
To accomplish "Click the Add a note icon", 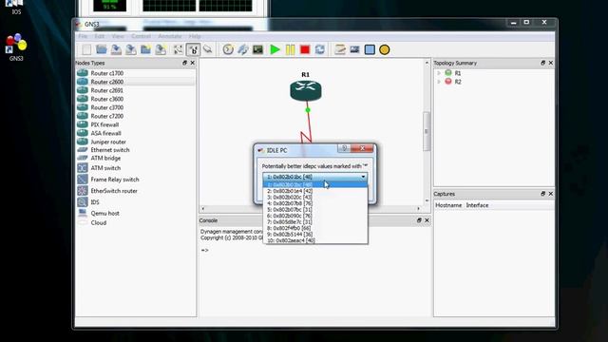I will click(340, 49).
